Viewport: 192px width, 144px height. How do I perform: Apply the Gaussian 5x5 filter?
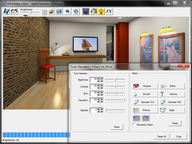click(172, 102)
